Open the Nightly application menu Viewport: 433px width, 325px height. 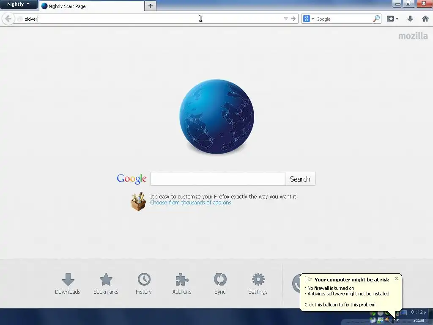click(x=19, y=4)
